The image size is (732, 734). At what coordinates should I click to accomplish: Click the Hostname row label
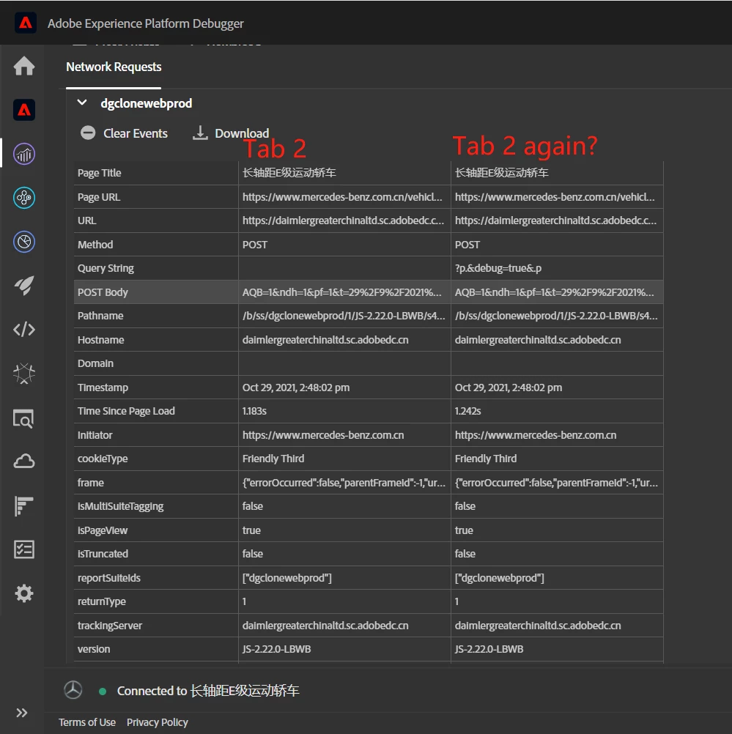100,340
